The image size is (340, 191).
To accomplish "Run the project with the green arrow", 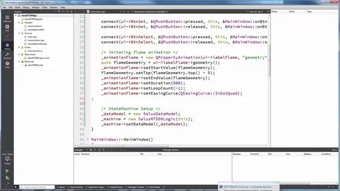I will tap(7, 171).
